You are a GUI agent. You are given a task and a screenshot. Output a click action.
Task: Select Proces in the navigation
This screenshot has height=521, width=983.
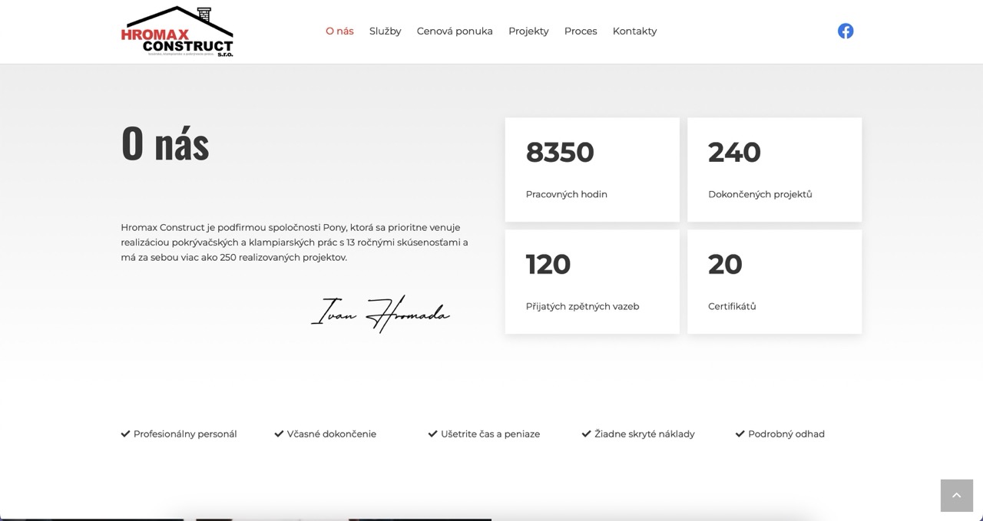(580, 31)
